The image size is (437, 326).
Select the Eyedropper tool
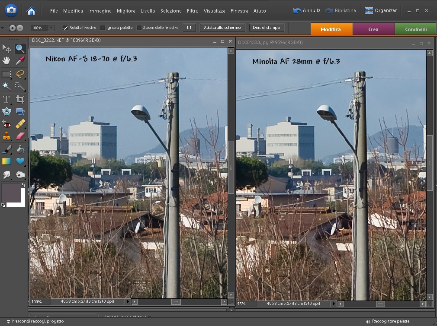[x=20, y=60]
